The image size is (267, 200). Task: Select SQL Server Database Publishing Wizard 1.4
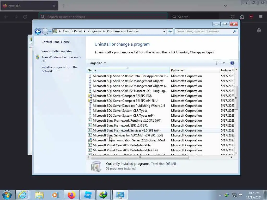[x=129, y=106]
